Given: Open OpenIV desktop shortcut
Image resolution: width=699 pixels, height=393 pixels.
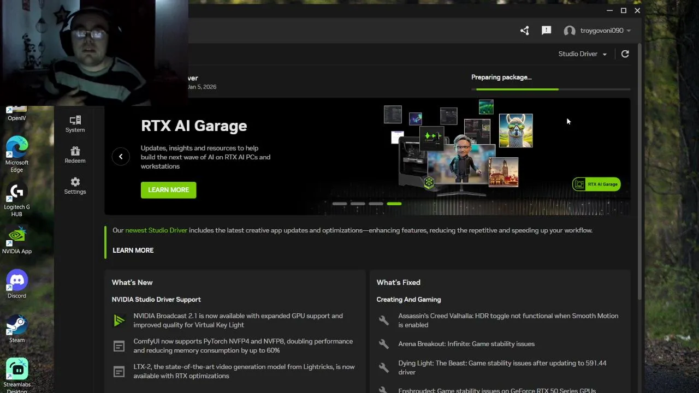Looking at the screenshot, I should point(17,114).
